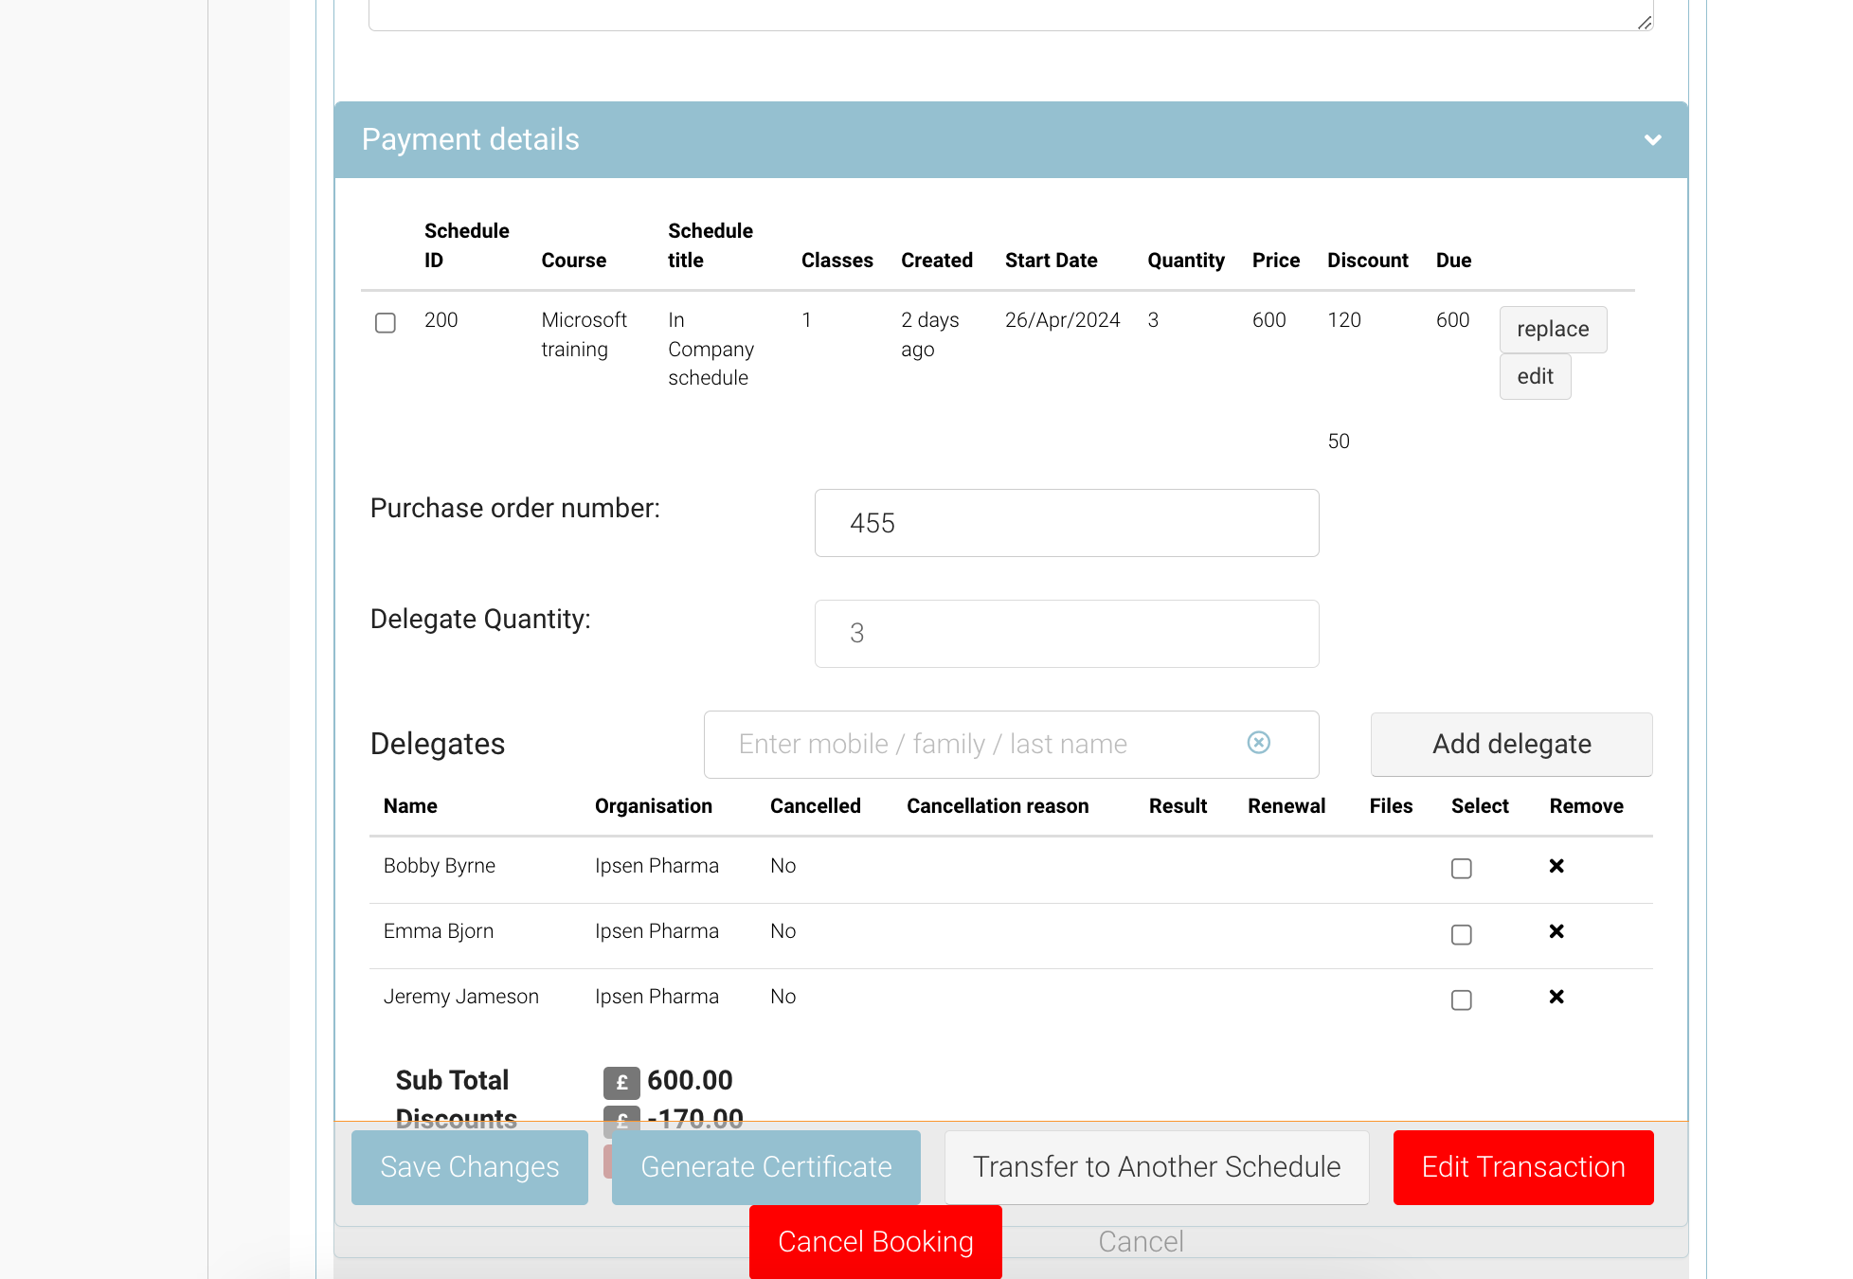Image resolution: width=1853 pixels, height=1279 pixels.
Task: Click Generate Certificate button
Action: pyautogui.click(x=765, y=1167)
